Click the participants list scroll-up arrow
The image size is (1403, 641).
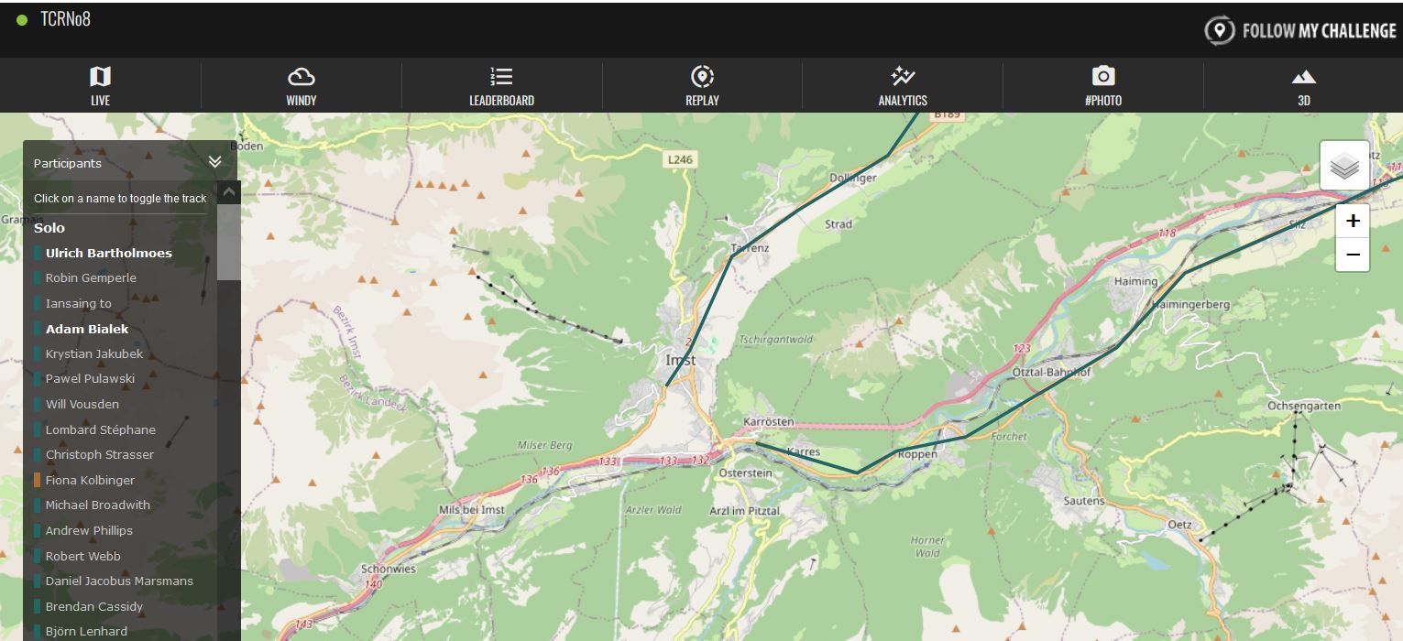tap(229, 192)
